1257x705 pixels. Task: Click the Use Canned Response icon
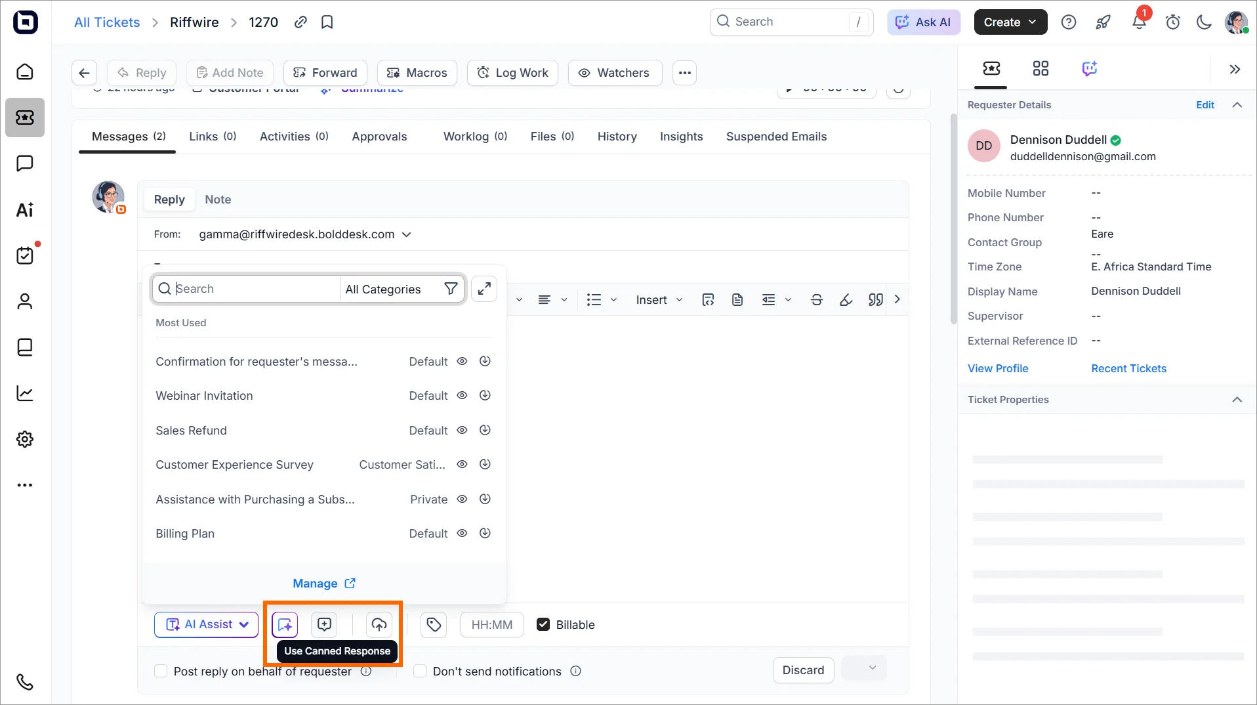tap(285, 625)
